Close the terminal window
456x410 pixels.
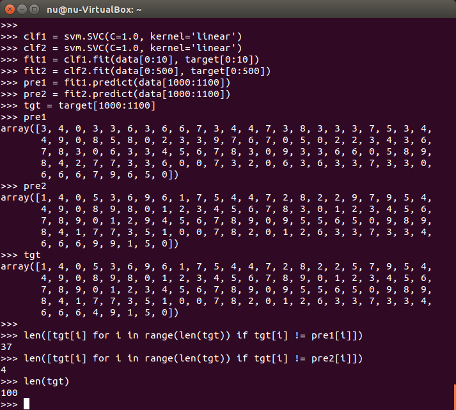pos(8,10)
